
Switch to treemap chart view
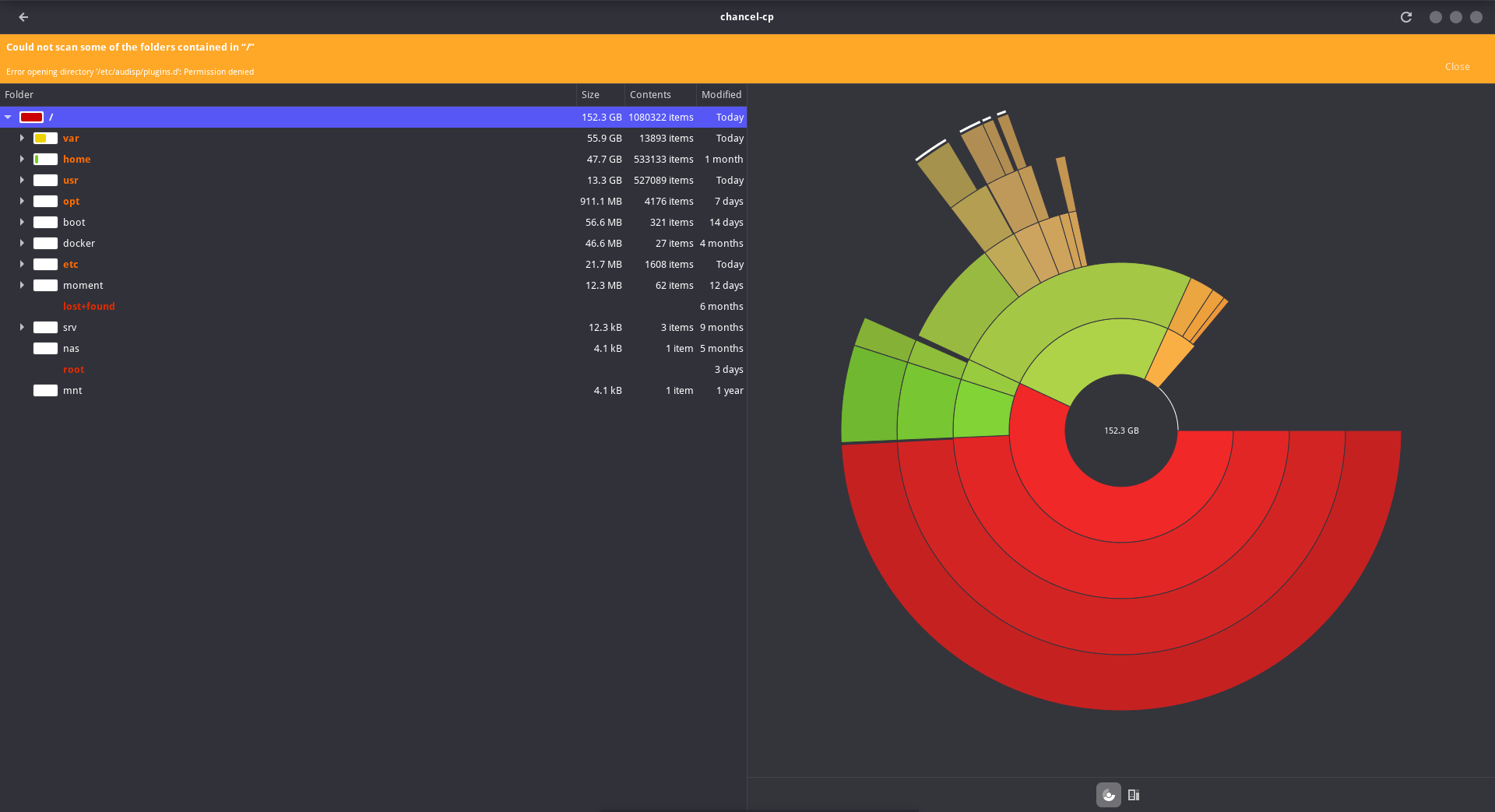(x=1134, y=795)
